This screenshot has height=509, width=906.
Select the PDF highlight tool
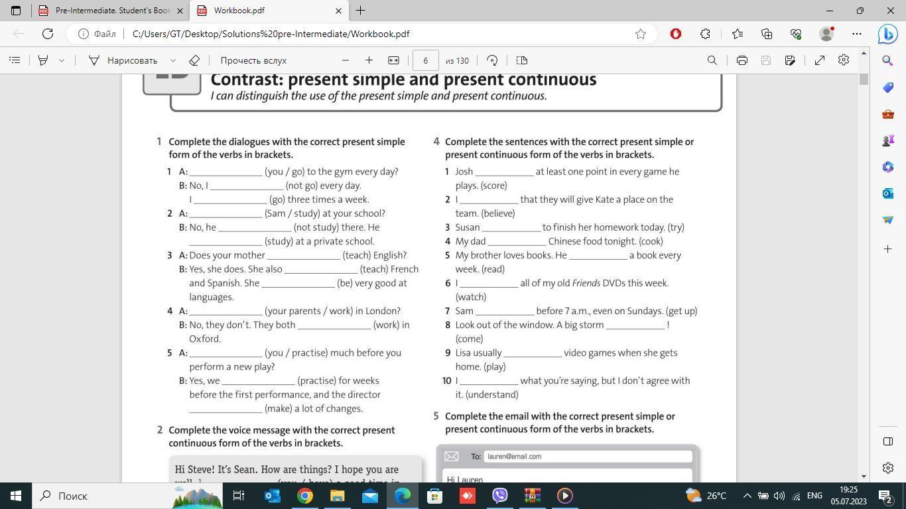[x=43, y=60]
